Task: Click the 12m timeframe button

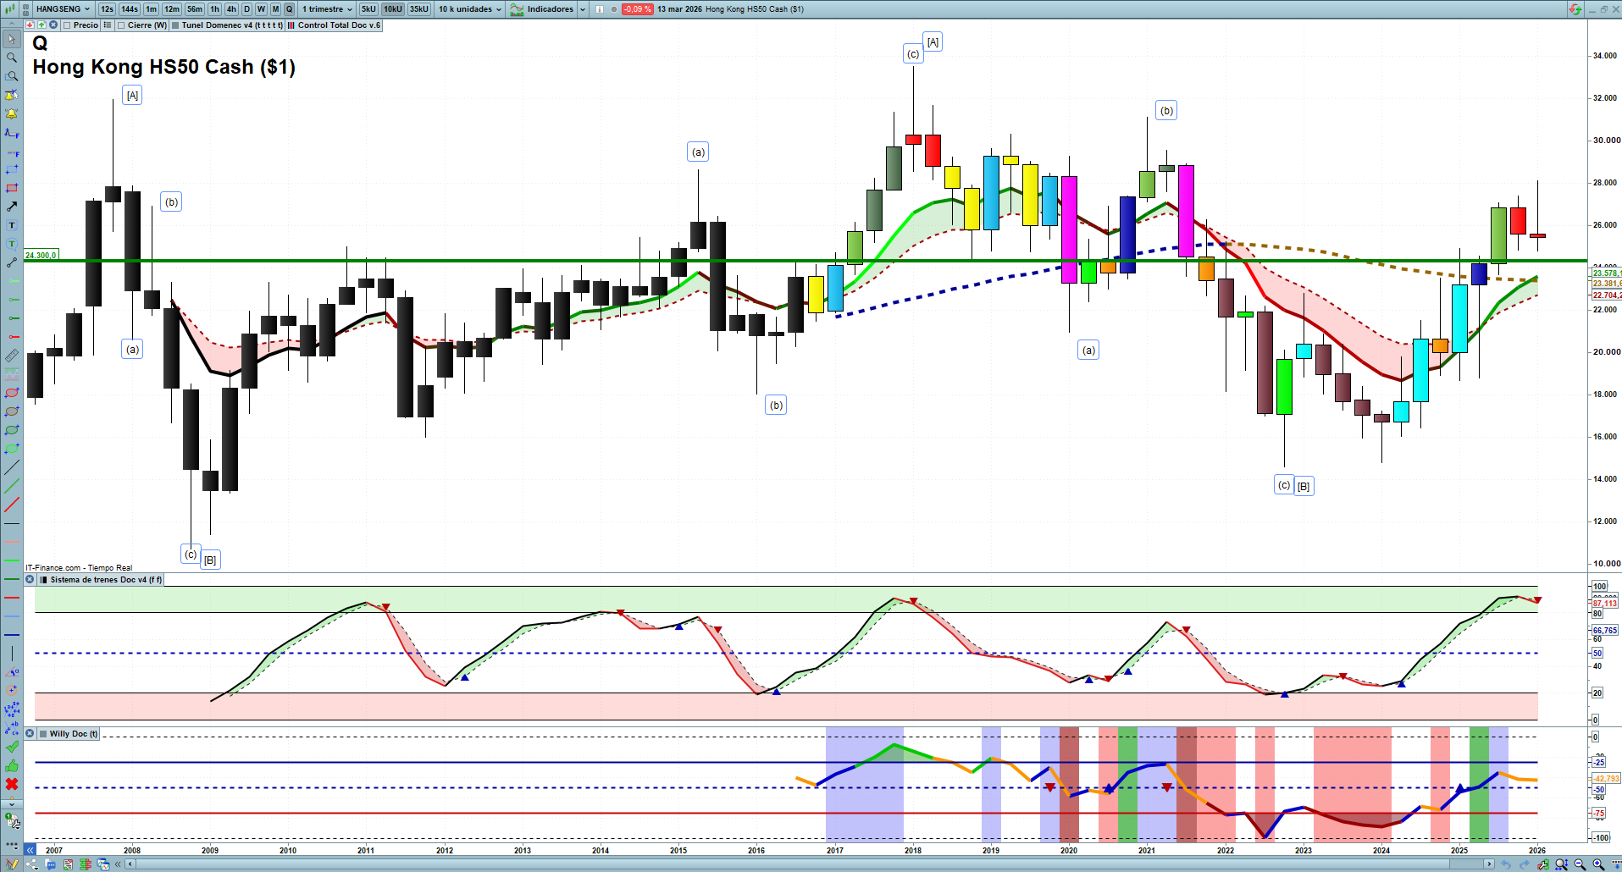Action: click(172, 9)
